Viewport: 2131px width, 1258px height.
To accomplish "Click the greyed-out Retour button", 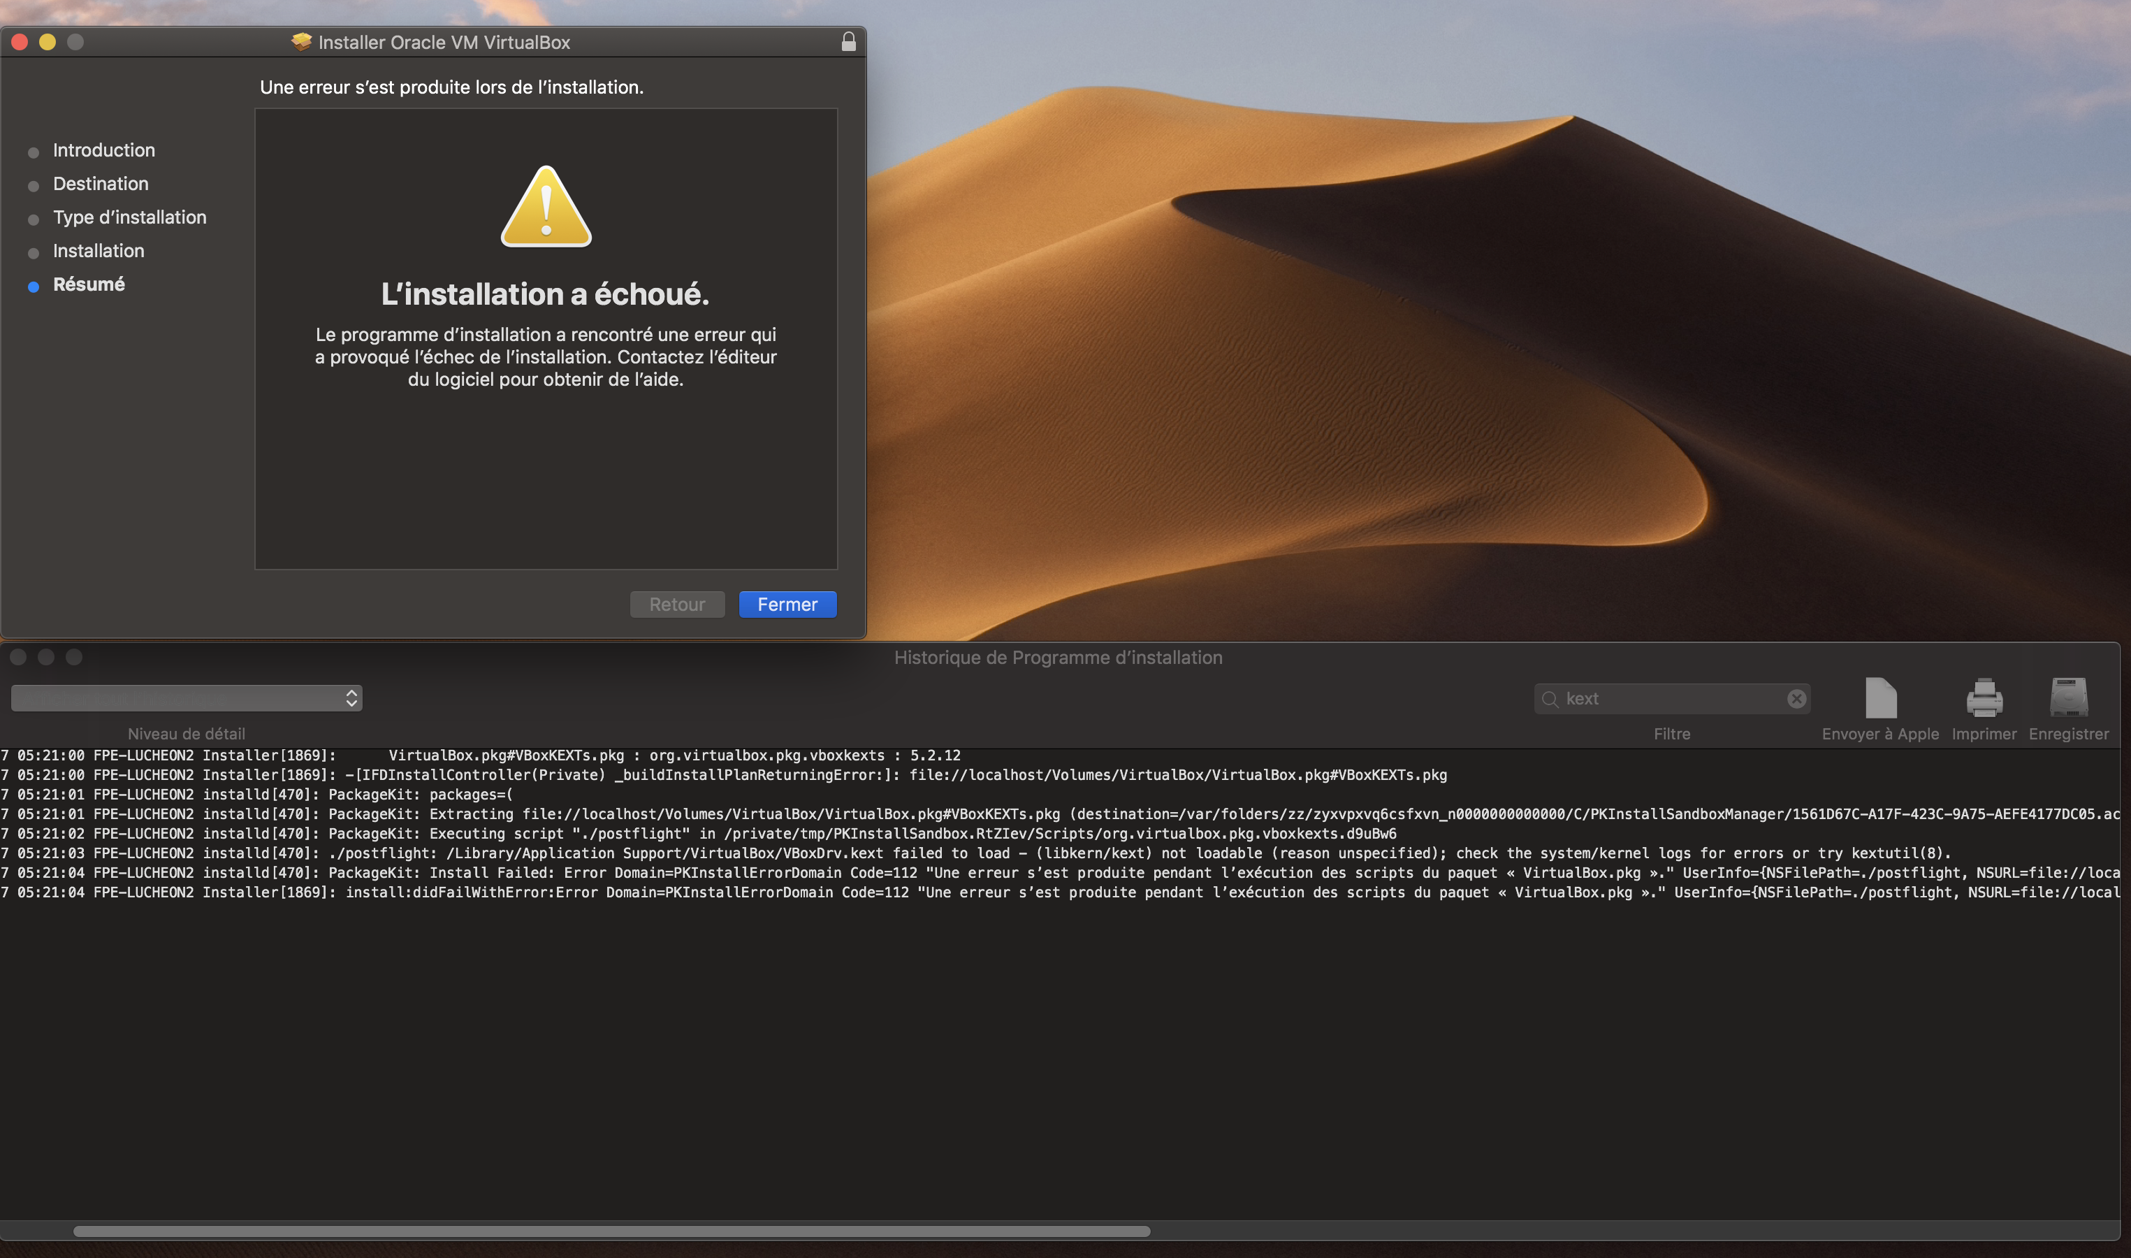I will (x=677, y=605).
